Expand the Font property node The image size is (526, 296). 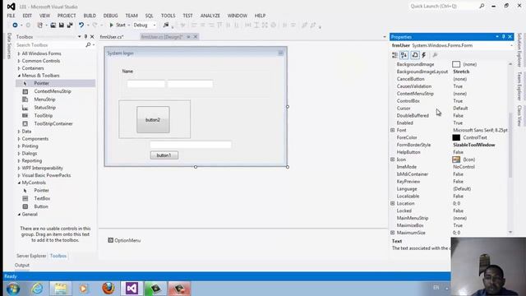[393, 130]
